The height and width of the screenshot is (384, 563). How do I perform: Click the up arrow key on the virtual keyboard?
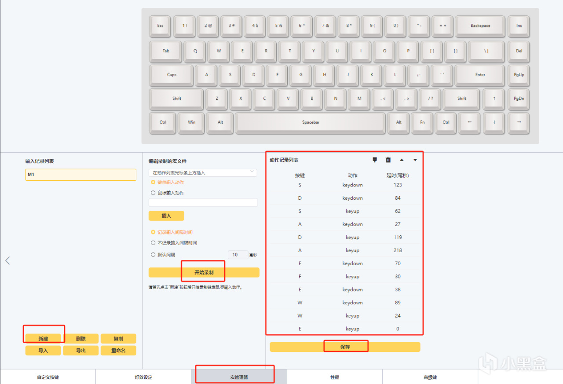(494, 99)
